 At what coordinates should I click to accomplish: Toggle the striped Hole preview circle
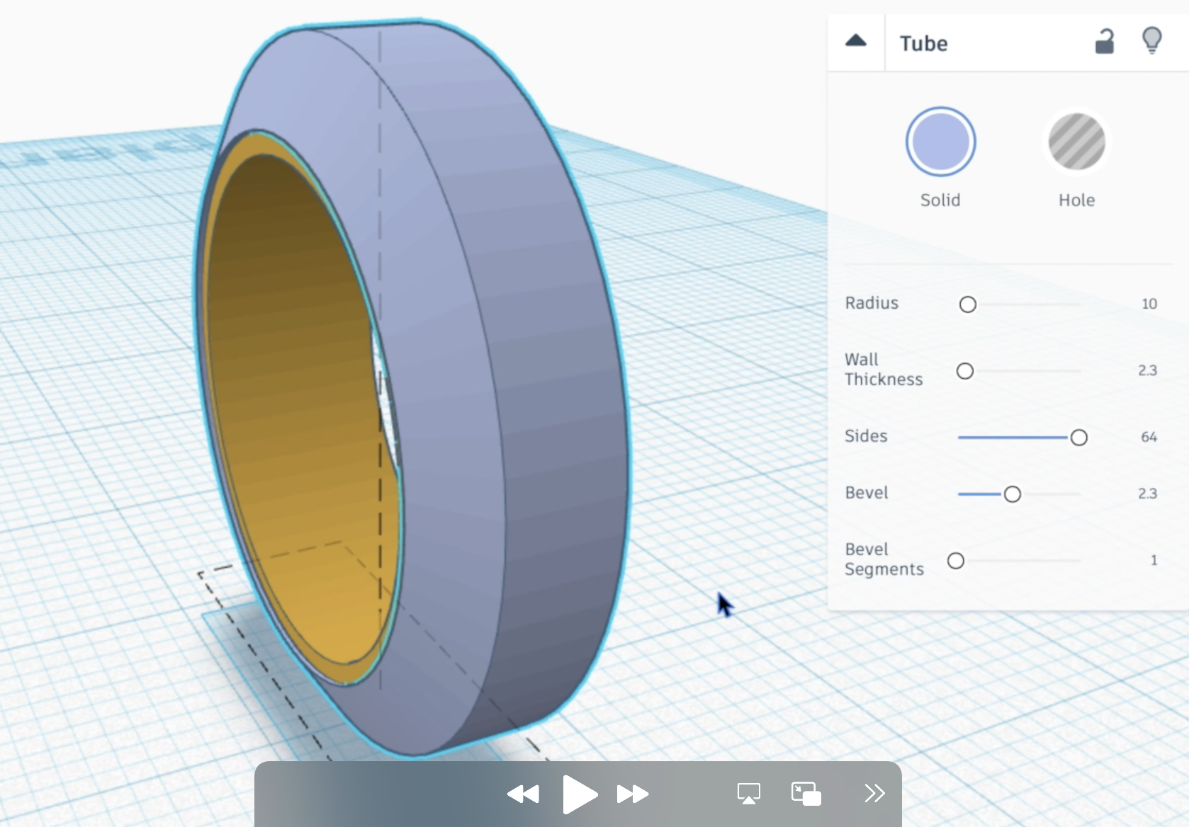click(1076, 142)
